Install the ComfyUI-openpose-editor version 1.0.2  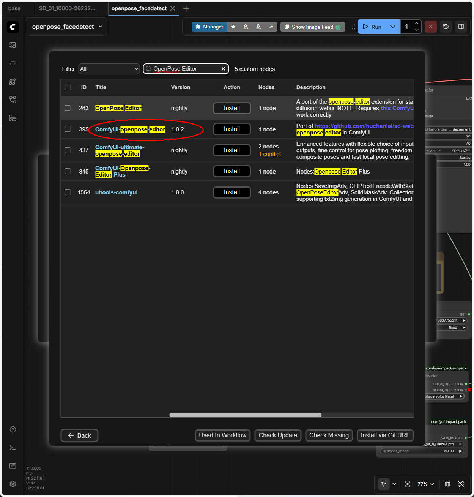231,129
